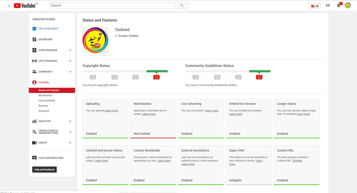
Task: Click the Channel person icon
Action: pos(35,82)
